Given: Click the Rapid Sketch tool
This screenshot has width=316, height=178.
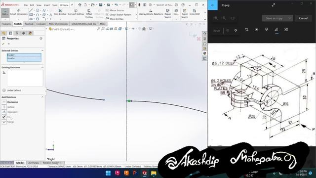Looking at the screenshot, I should point(185,14).
